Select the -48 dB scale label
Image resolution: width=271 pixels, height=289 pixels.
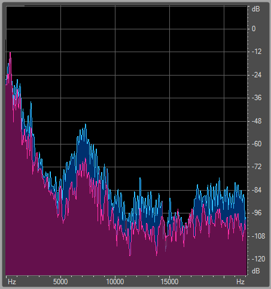click(256, 121)
